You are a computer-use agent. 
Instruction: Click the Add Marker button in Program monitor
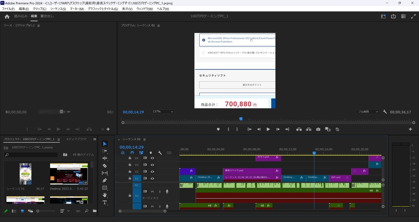pos(218,129)
